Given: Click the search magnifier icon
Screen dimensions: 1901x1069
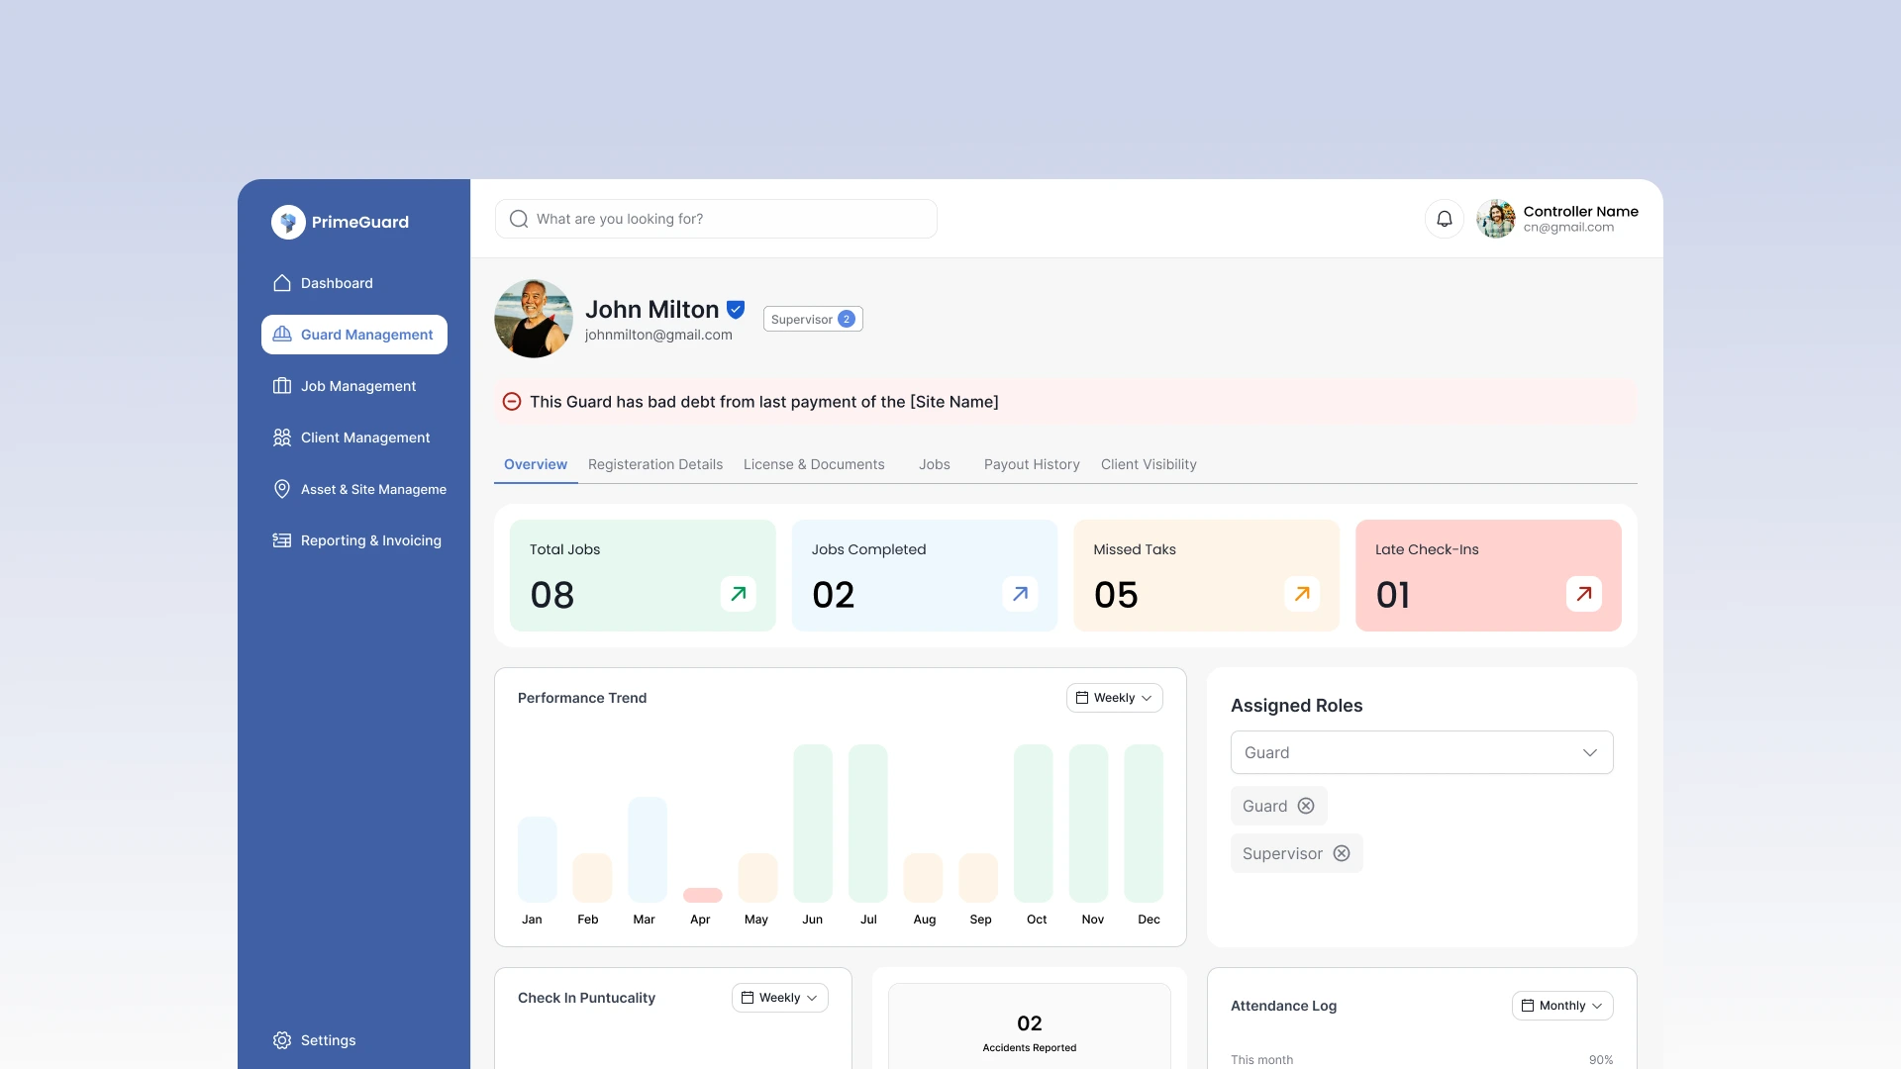Looking at the screenshot, I should tap(519, 219).
